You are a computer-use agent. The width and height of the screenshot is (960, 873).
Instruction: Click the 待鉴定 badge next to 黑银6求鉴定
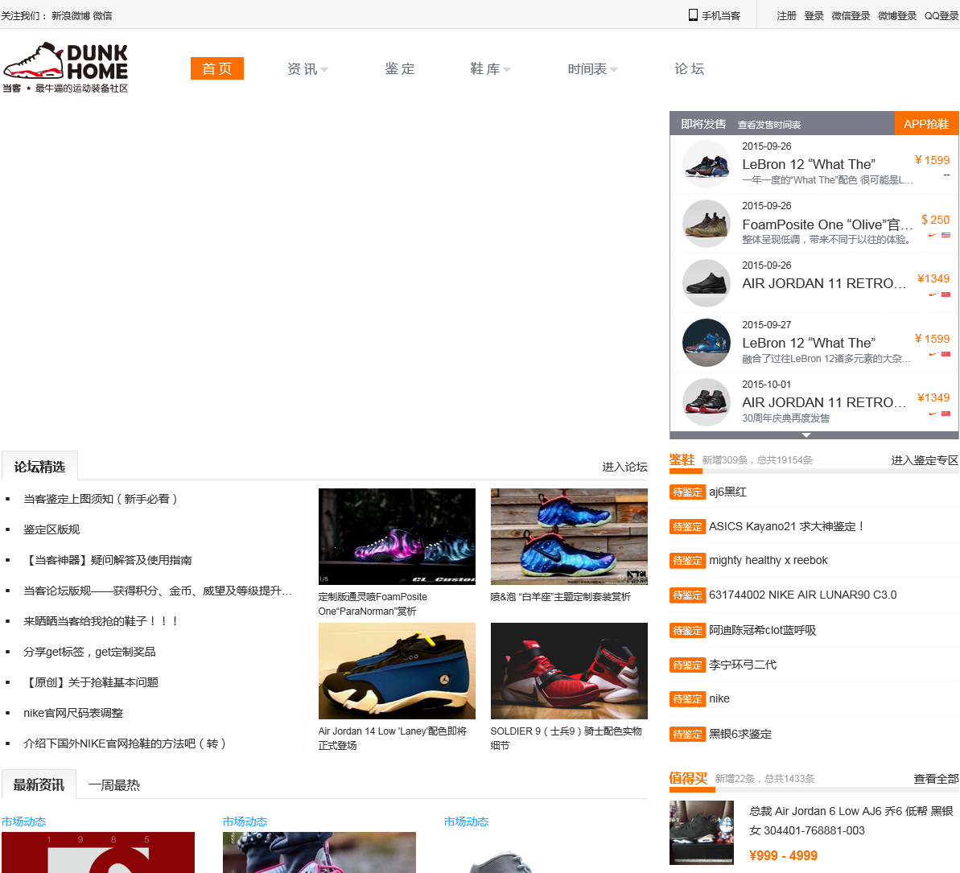click(x=687, y=735)
